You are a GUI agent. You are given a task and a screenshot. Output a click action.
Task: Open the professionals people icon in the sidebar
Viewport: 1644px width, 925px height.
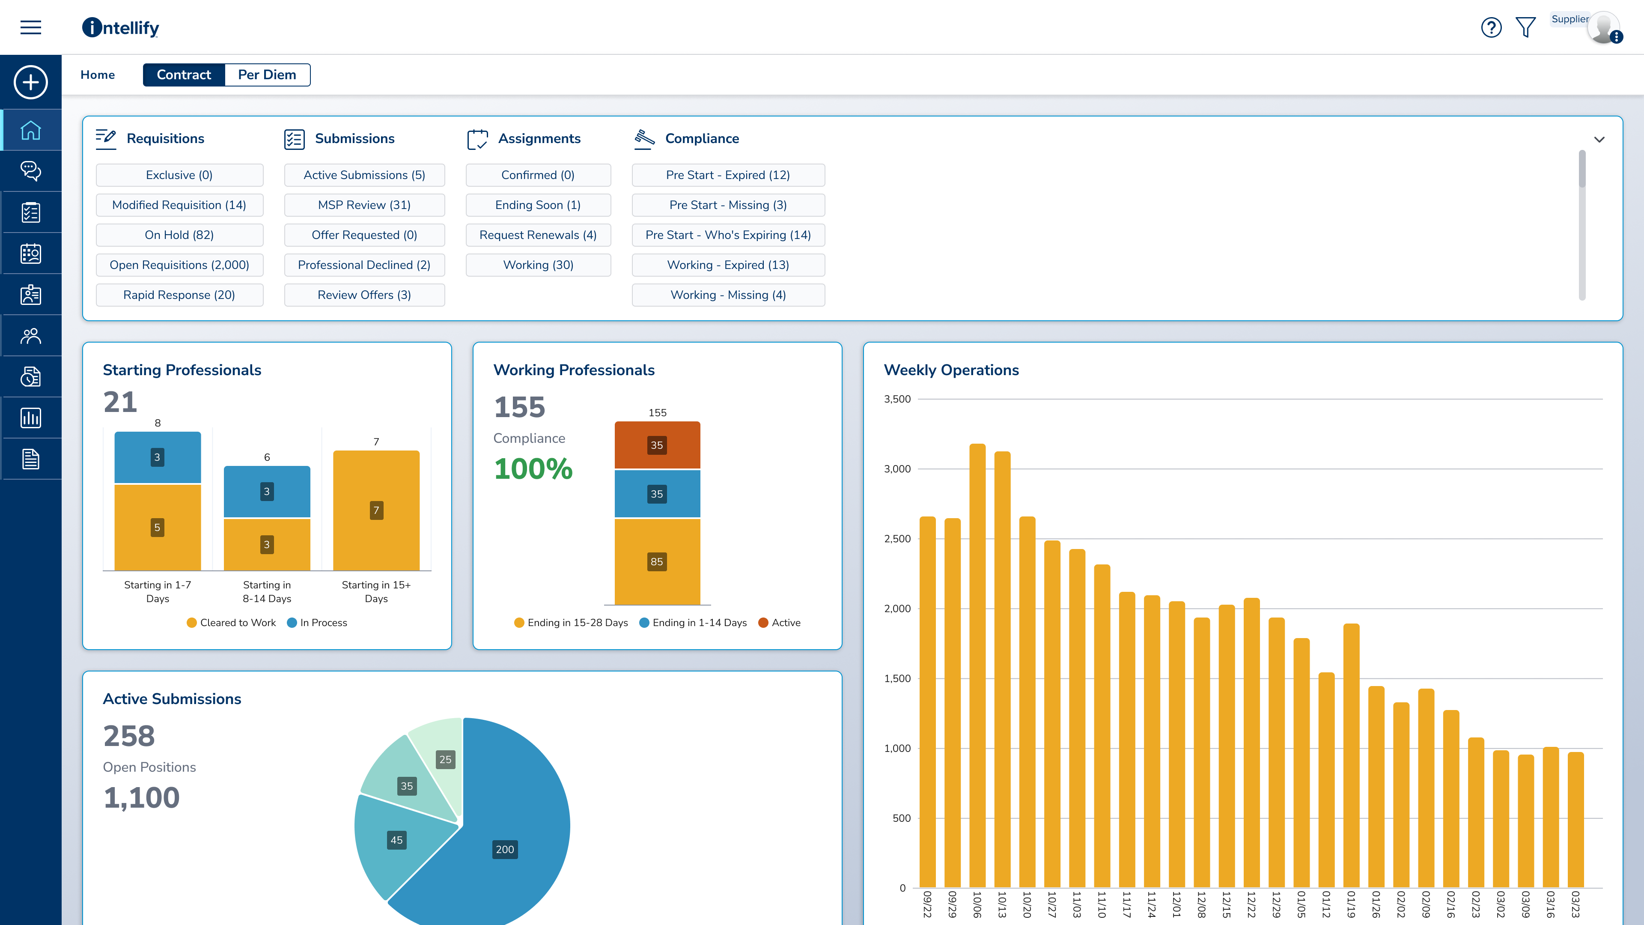coord(30,335)
